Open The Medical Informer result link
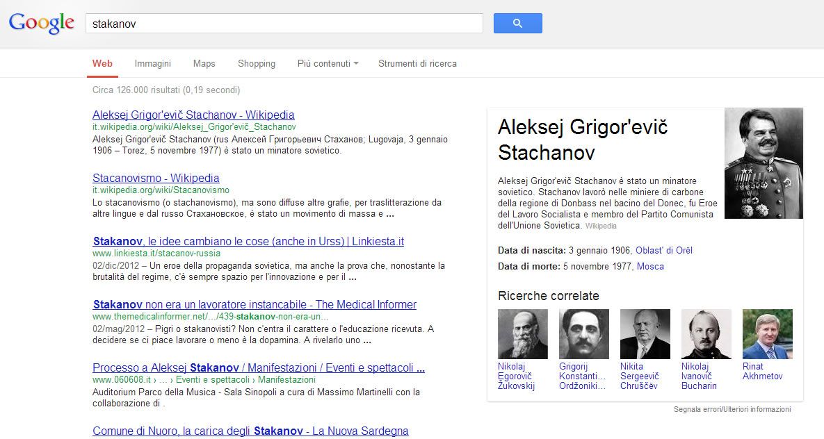The width and height of the screenshot is (824, 439). pyautogui.click(x=255, y=304)
